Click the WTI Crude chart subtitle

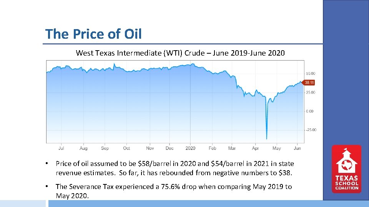[180, 53]
